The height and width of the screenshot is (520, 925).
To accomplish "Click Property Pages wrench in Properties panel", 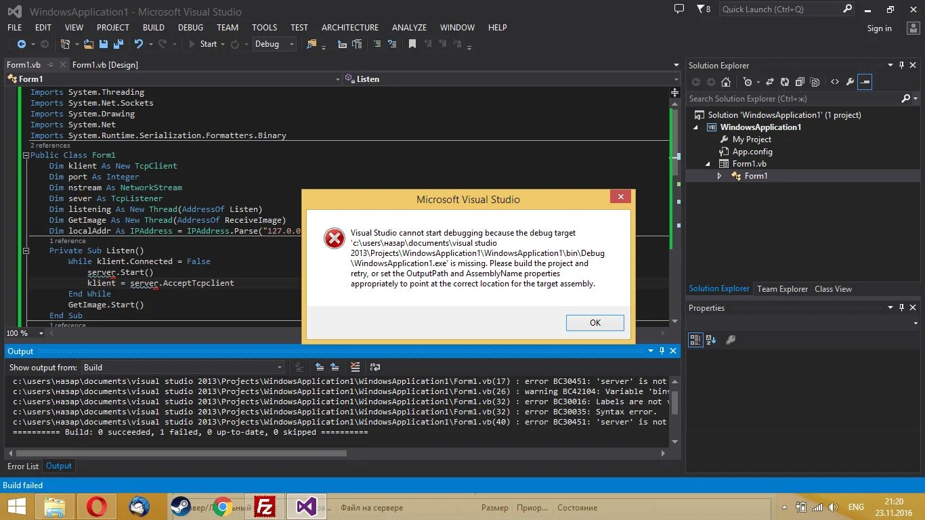I will click(x=731, y=340).
